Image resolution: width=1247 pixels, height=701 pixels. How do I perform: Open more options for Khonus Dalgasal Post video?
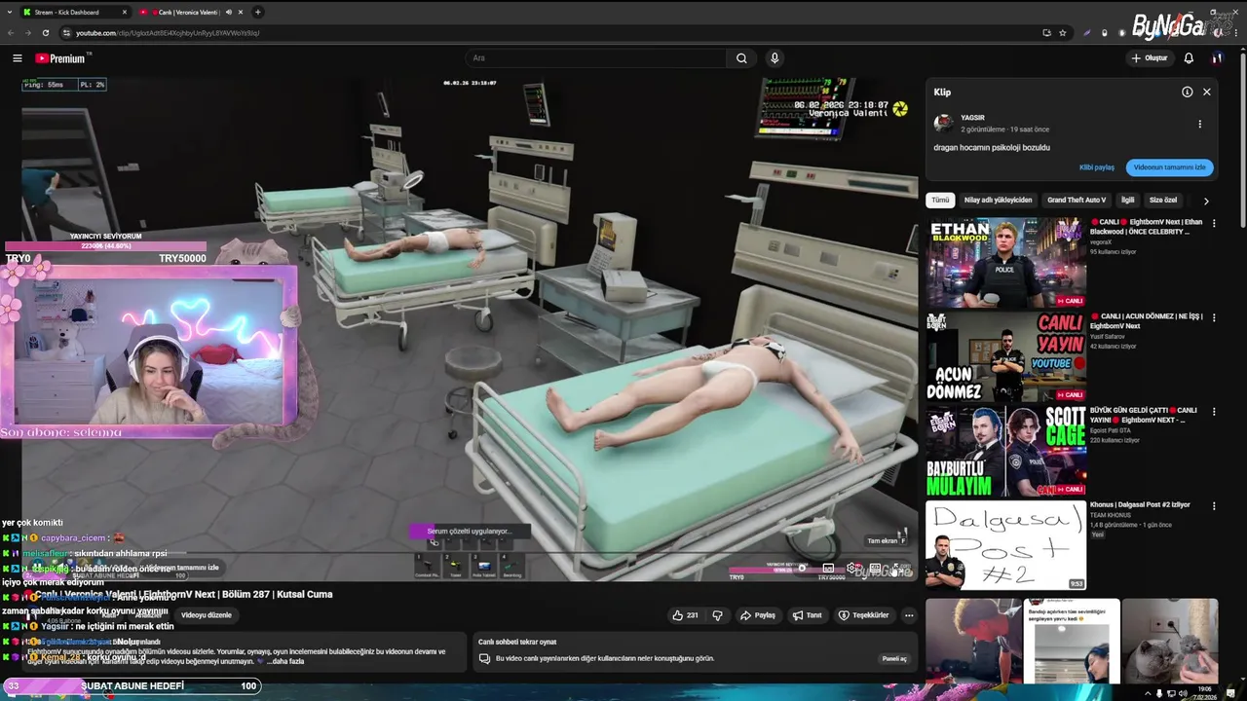pyautogui.click(x=1214, y=506)
